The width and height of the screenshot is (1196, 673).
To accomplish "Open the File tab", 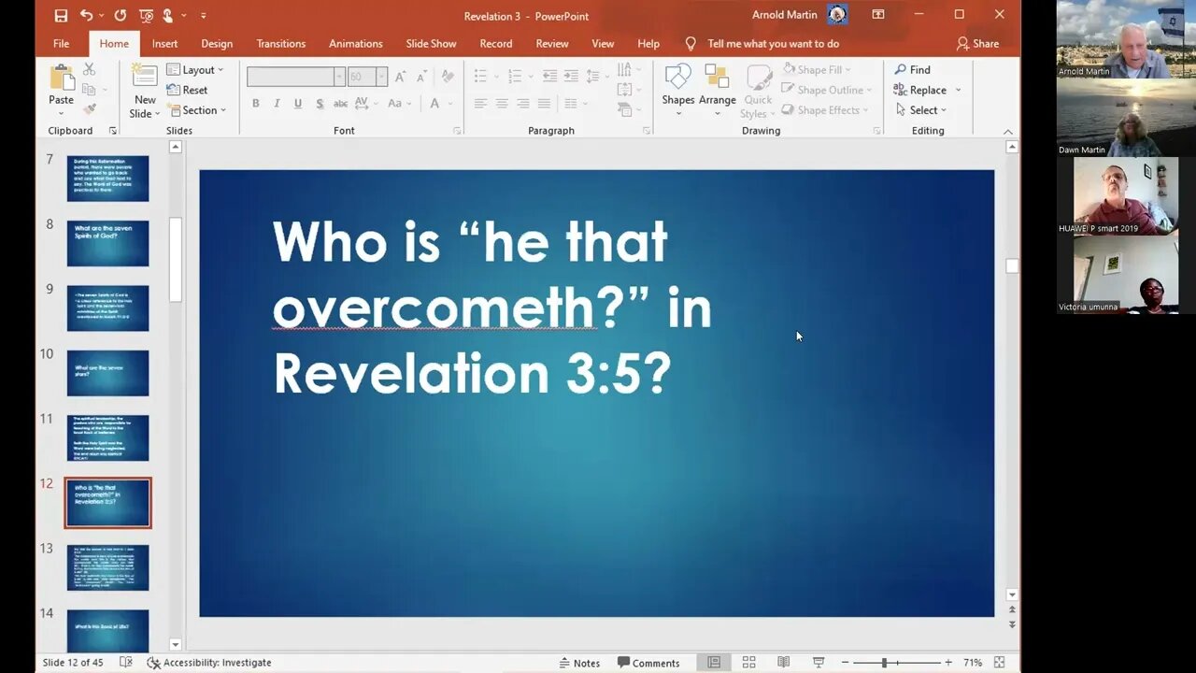I will tap(61, 43).
